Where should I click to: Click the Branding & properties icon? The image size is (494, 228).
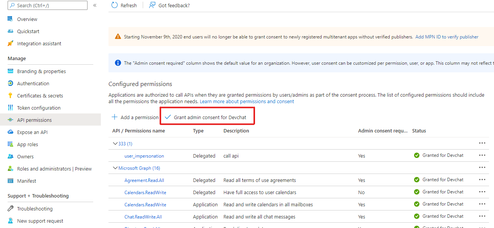point(11,71)
